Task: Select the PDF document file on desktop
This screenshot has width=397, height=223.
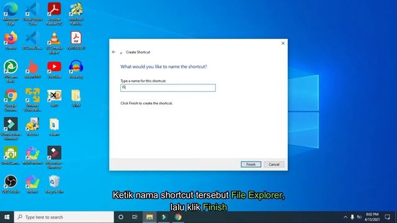Action: click(76, 40)
